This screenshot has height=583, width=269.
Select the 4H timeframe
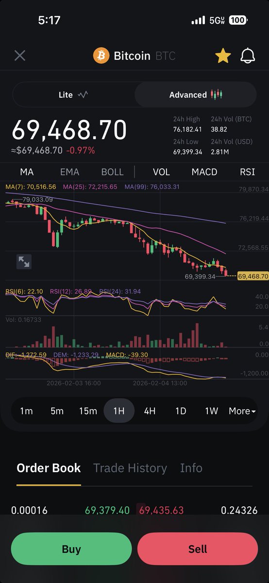pos(150,411)
